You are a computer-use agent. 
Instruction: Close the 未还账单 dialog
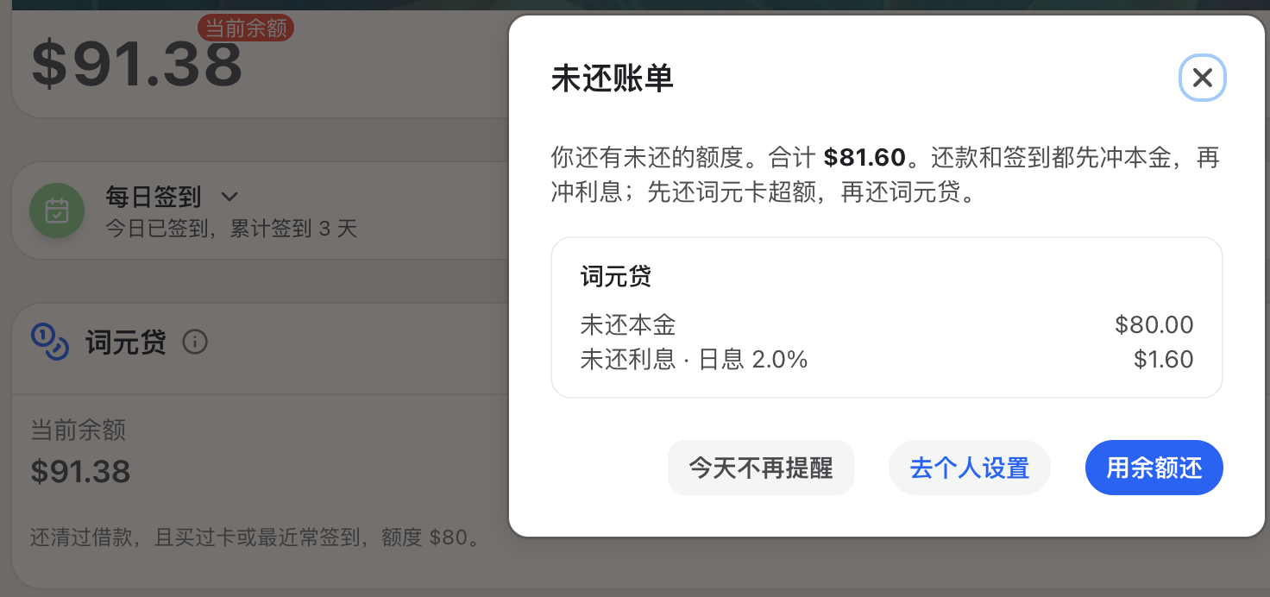click(x=1202, y=79)
